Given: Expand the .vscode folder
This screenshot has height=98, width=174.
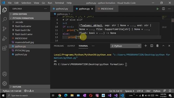Looking at the screenshot, I should (x=30, y=22).
